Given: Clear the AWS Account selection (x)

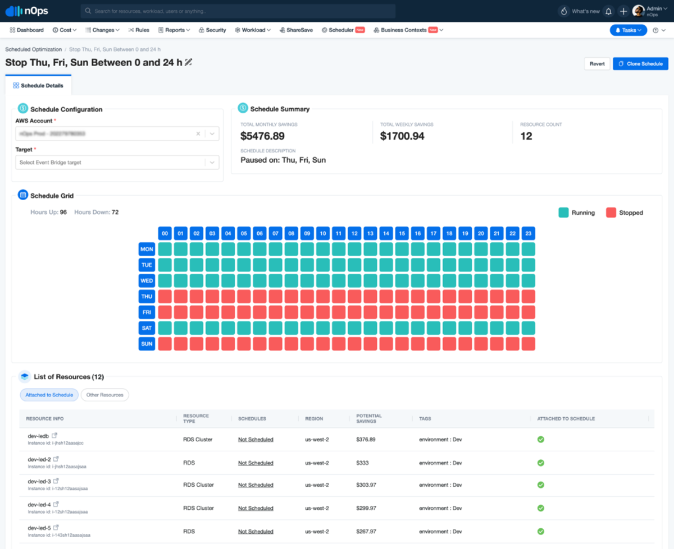Looking at the screenshot, I should 198,134.
